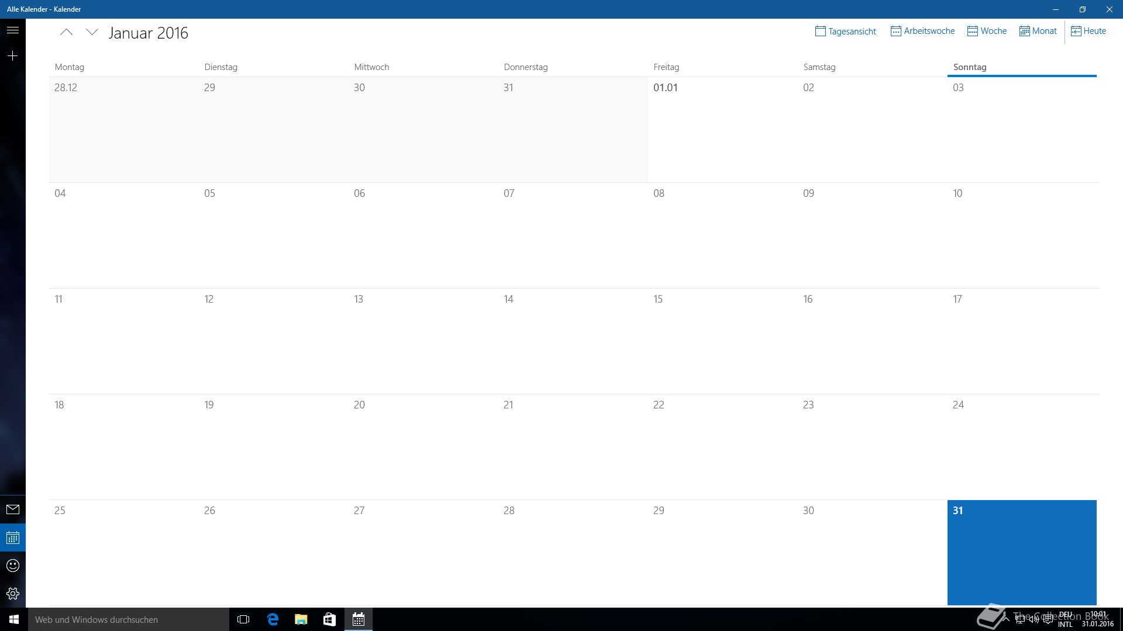Screen dimensions: 1123x631
Task: Select day 12 in the calendar
Action: pos(274,341)
